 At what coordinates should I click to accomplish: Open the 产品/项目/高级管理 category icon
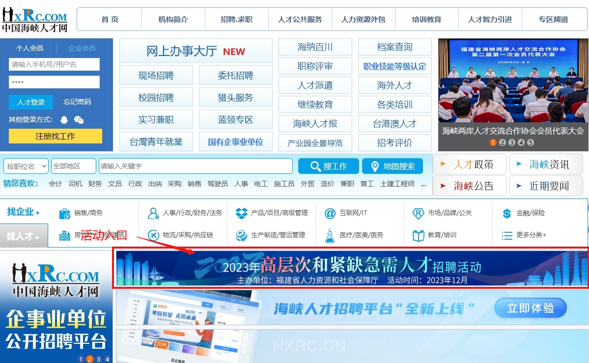coord(241,213)
